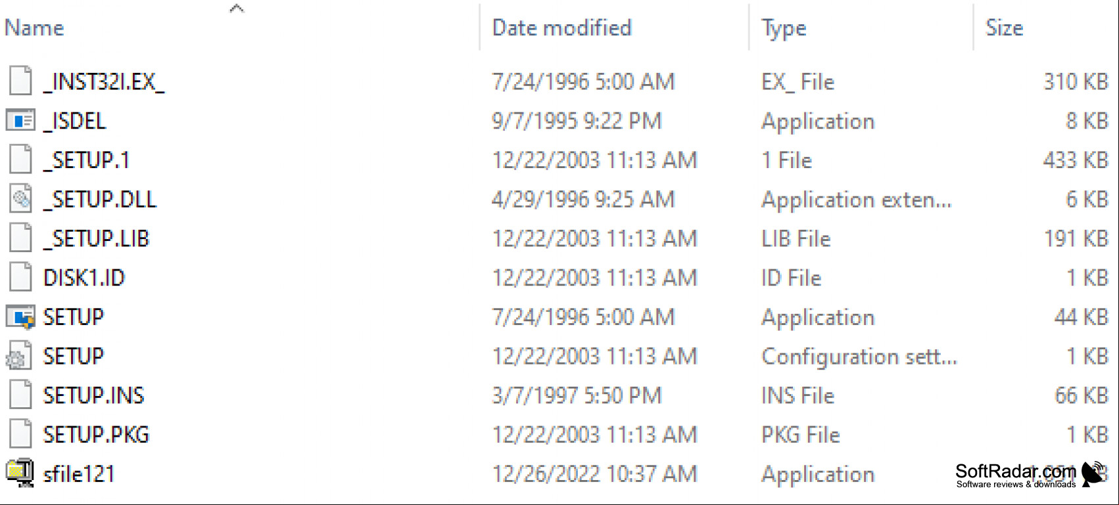Sort files by Name column header
Viewport: 1119px width, 505px height.
[x=34, y=28]
